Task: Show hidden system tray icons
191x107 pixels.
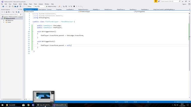Action: coord(172,105)
